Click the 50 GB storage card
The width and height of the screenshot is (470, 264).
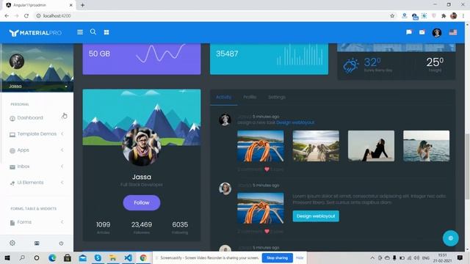pos(142,59)
